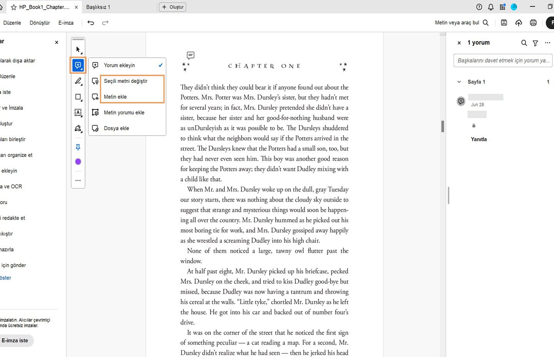Image resolution: width=554 pixels, height=357 pixels.
Task: Choose the highlighter pen tool
Action: point(78,81)
